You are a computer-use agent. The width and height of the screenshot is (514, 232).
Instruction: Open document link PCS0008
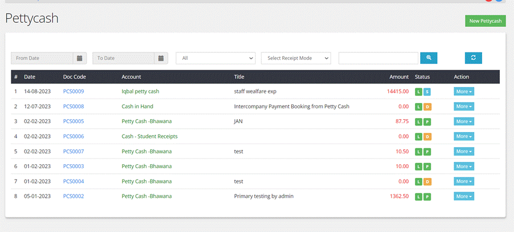pyautogui.click(x=73, y=107)
